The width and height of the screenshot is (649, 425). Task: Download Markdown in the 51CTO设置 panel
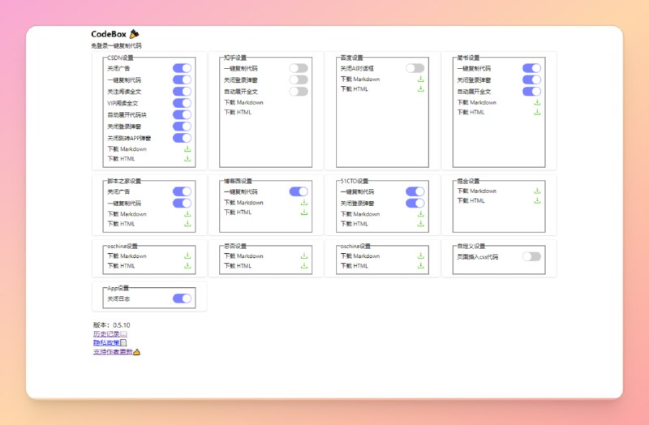pyautogui.click(x=420, y=214)
